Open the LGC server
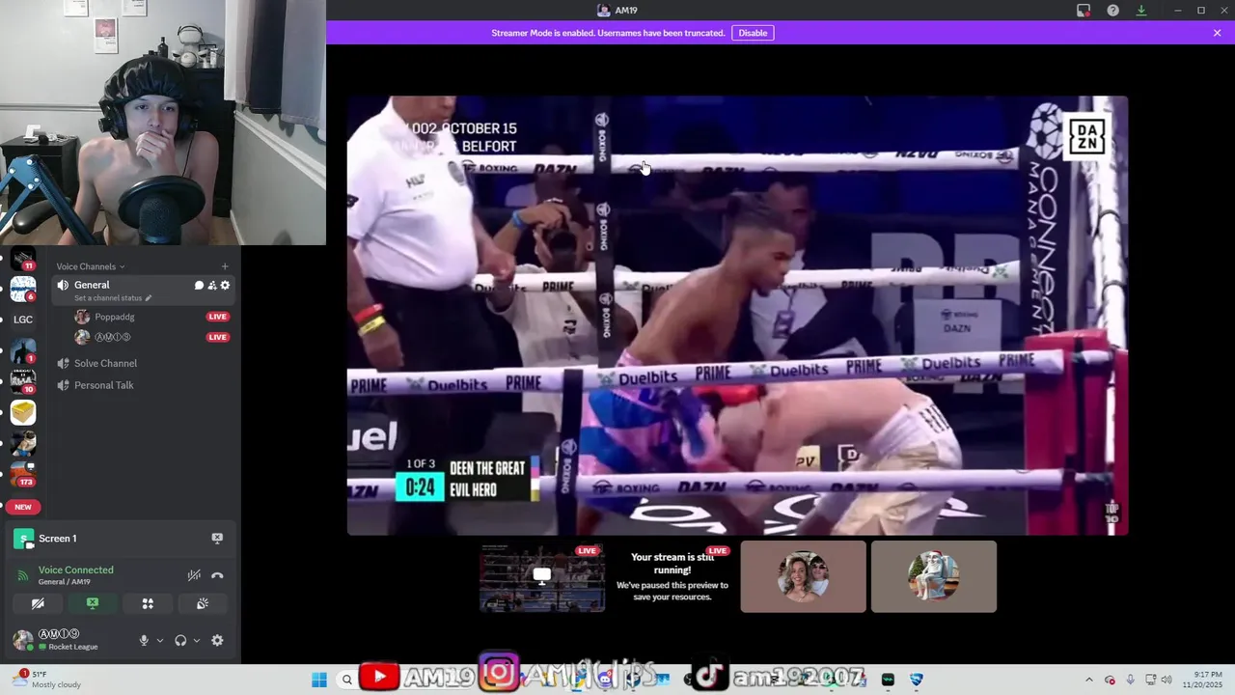This screenshot has width=1235, height=695. coord(23,320)
